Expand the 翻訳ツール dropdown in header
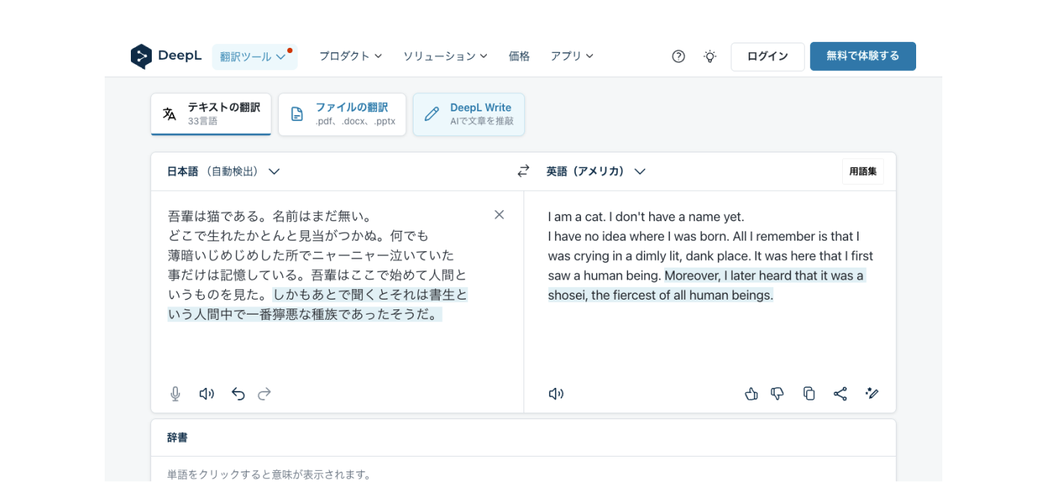 [x=254, y=57]
